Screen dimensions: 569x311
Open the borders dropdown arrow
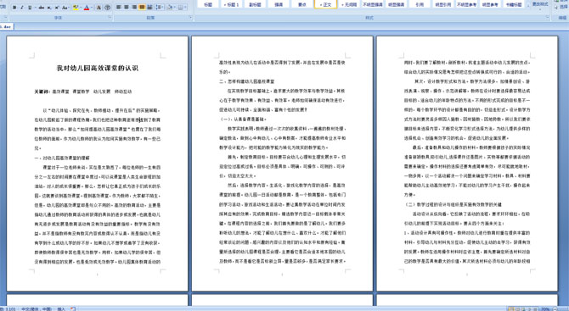coord(185,8)
